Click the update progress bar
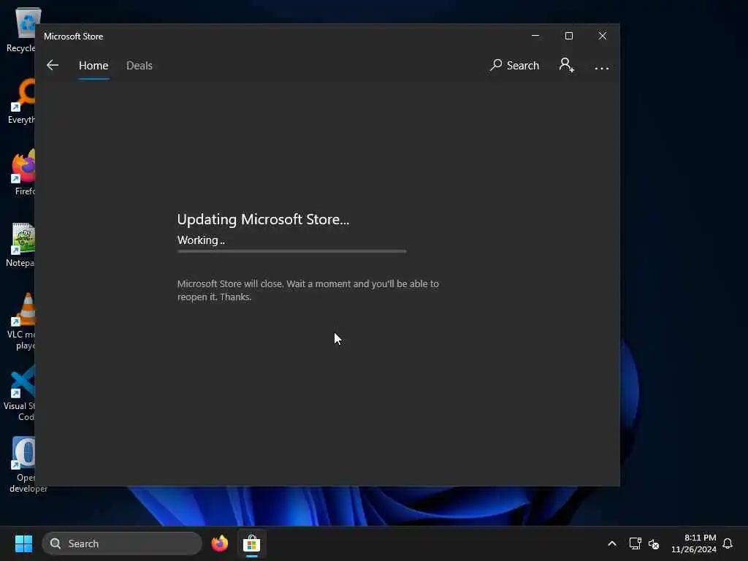748x561 pixels. click(292, 251)
